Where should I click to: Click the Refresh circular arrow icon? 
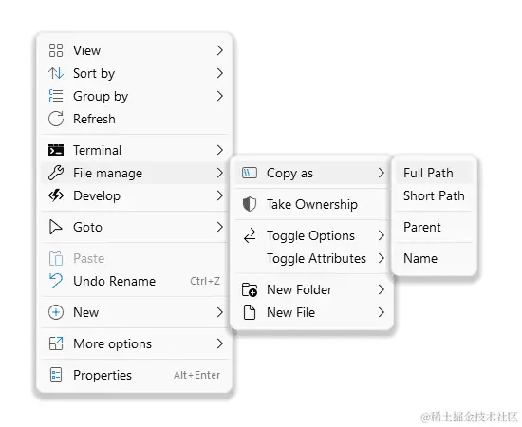pyautogui.click(x=56, y=119)
